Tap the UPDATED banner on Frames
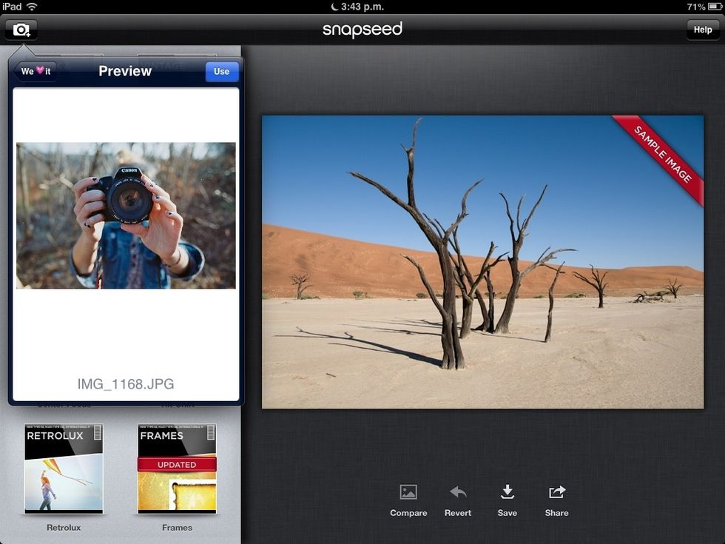This screenshot has width=725, height=544. point(177,465)
